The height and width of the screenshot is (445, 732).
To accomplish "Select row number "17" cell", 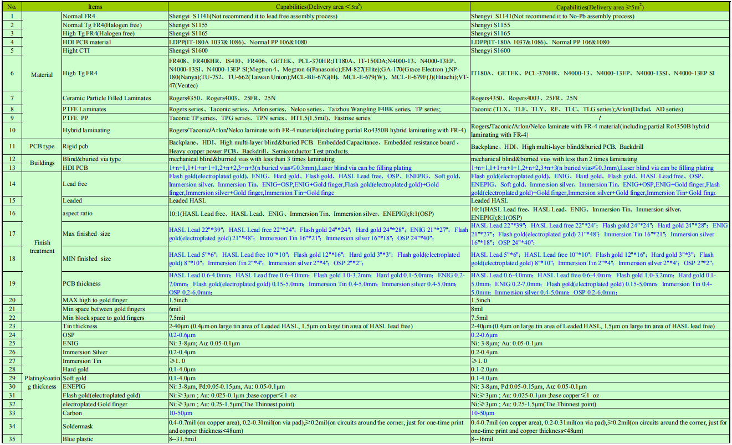I will pyautogui.click(x=12, y=234).
